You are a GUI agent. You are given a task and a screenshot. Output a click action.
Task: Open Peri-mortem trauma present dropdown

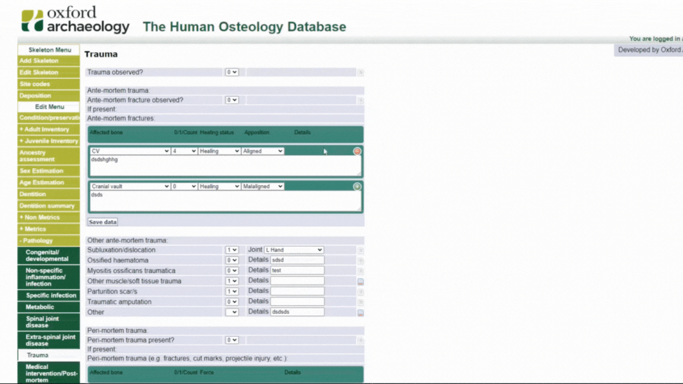click(232, 340)
